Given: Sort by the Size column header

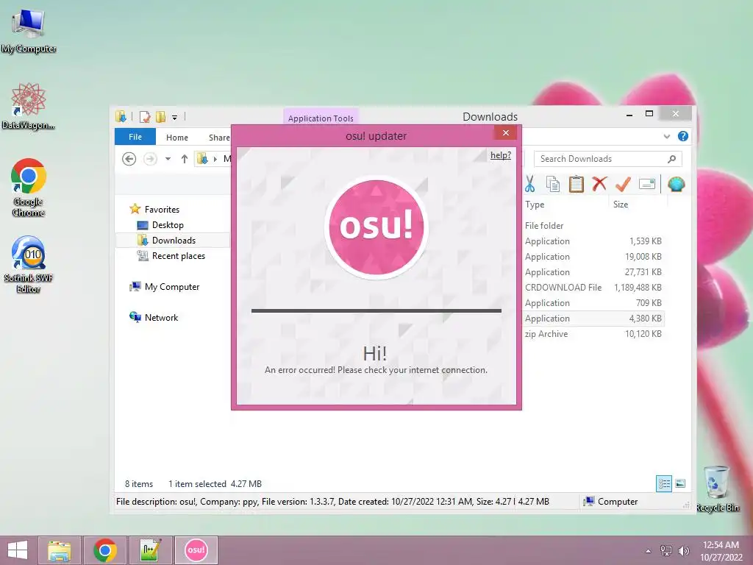Looking at the screenshot, I should click(x=621, y=205).
